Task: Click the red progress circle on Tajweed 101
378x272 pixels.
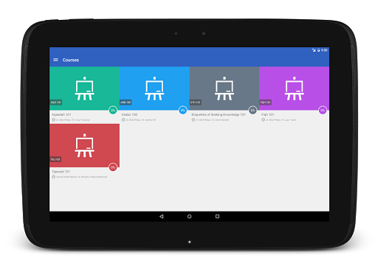Action: [113, 167]
